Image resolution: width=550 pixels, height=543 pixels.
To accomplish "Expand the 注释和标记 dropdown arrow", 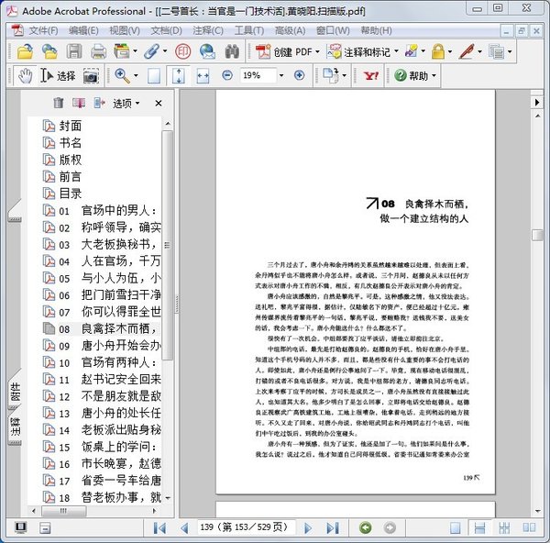I will click(397, 51).
